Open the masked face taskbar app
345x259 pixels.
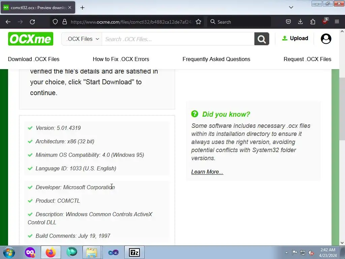[x=30, y=252]
